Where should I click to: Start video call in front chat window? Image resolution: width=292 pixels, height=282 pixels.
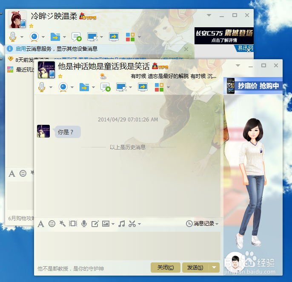pos(63,87)
